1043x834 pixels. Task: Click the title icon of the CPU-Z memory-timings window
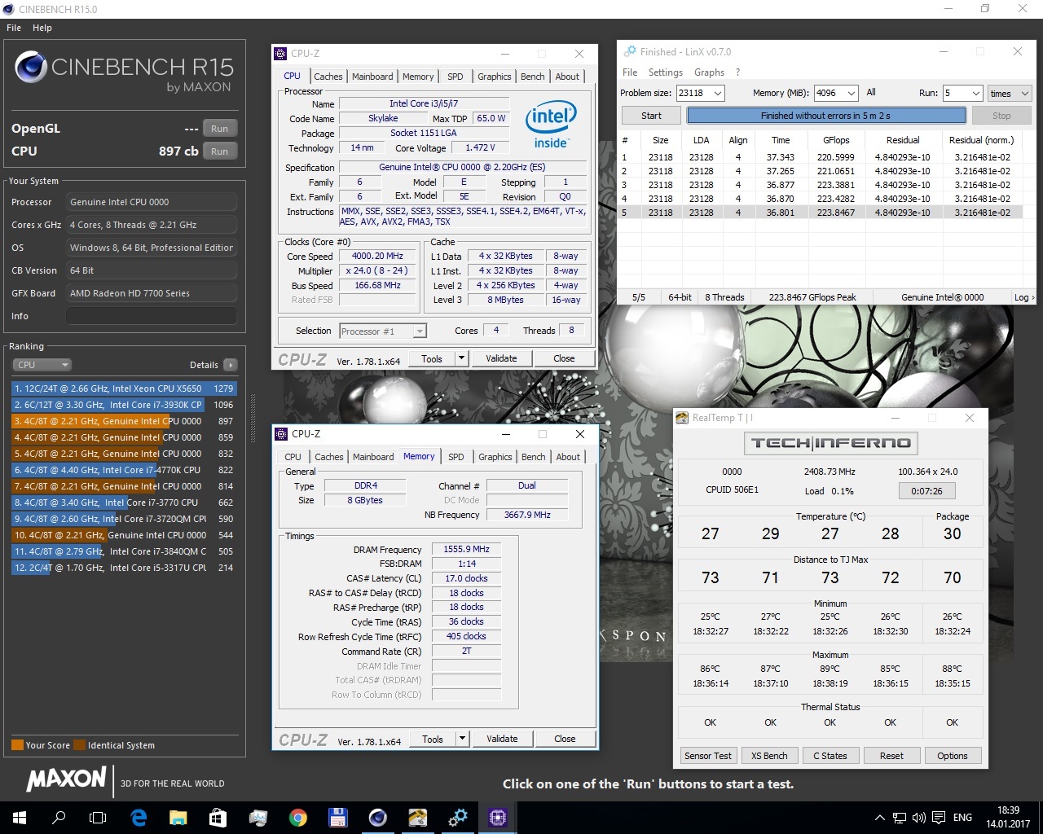(x=281, y=434)
